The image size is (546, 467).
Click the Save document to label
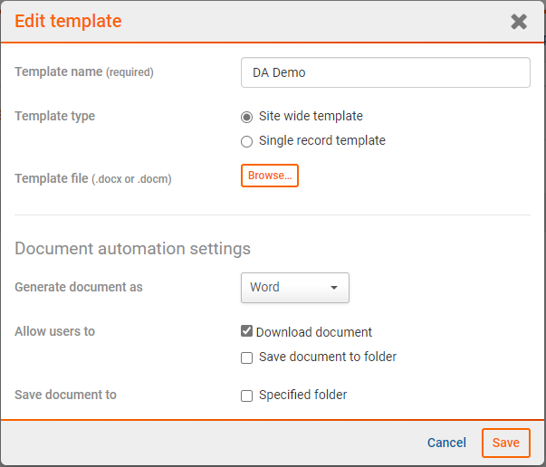pos(65,395)
